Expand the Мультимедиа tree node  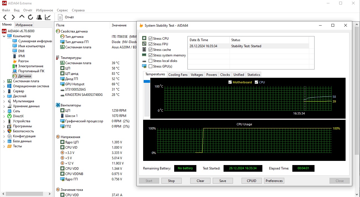(x=4, y=101)
